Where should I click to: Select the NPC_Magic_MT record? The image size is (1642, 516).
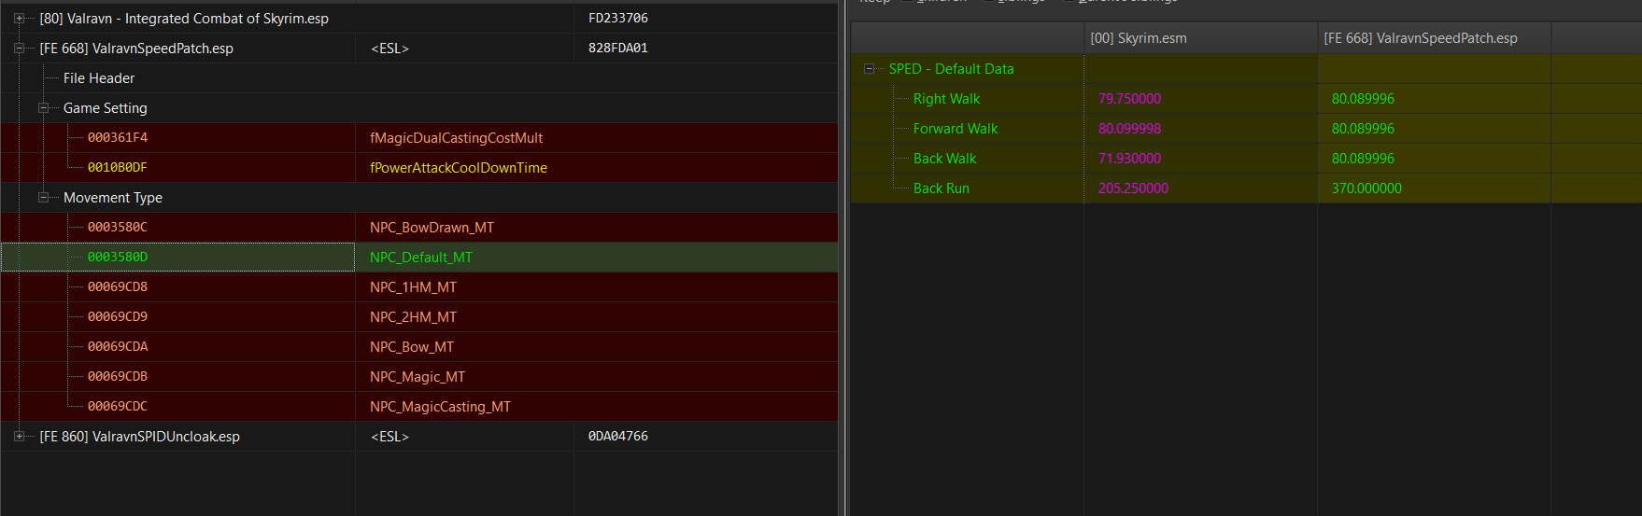click(418, 377)
